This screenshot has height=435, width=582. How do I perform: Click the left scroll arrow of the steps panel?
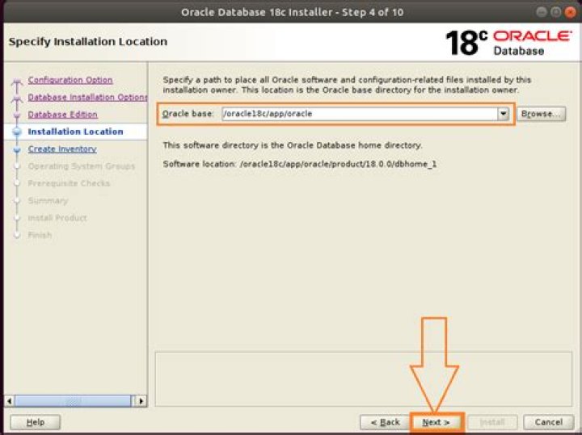point(9,401)
